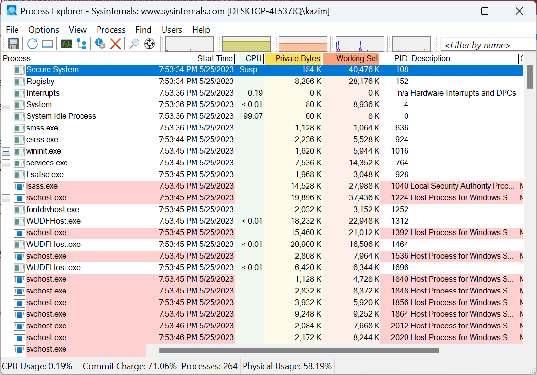
Task: Click icon of WUDFHost.exe with PID 1312
Action: tap(19, 221)
